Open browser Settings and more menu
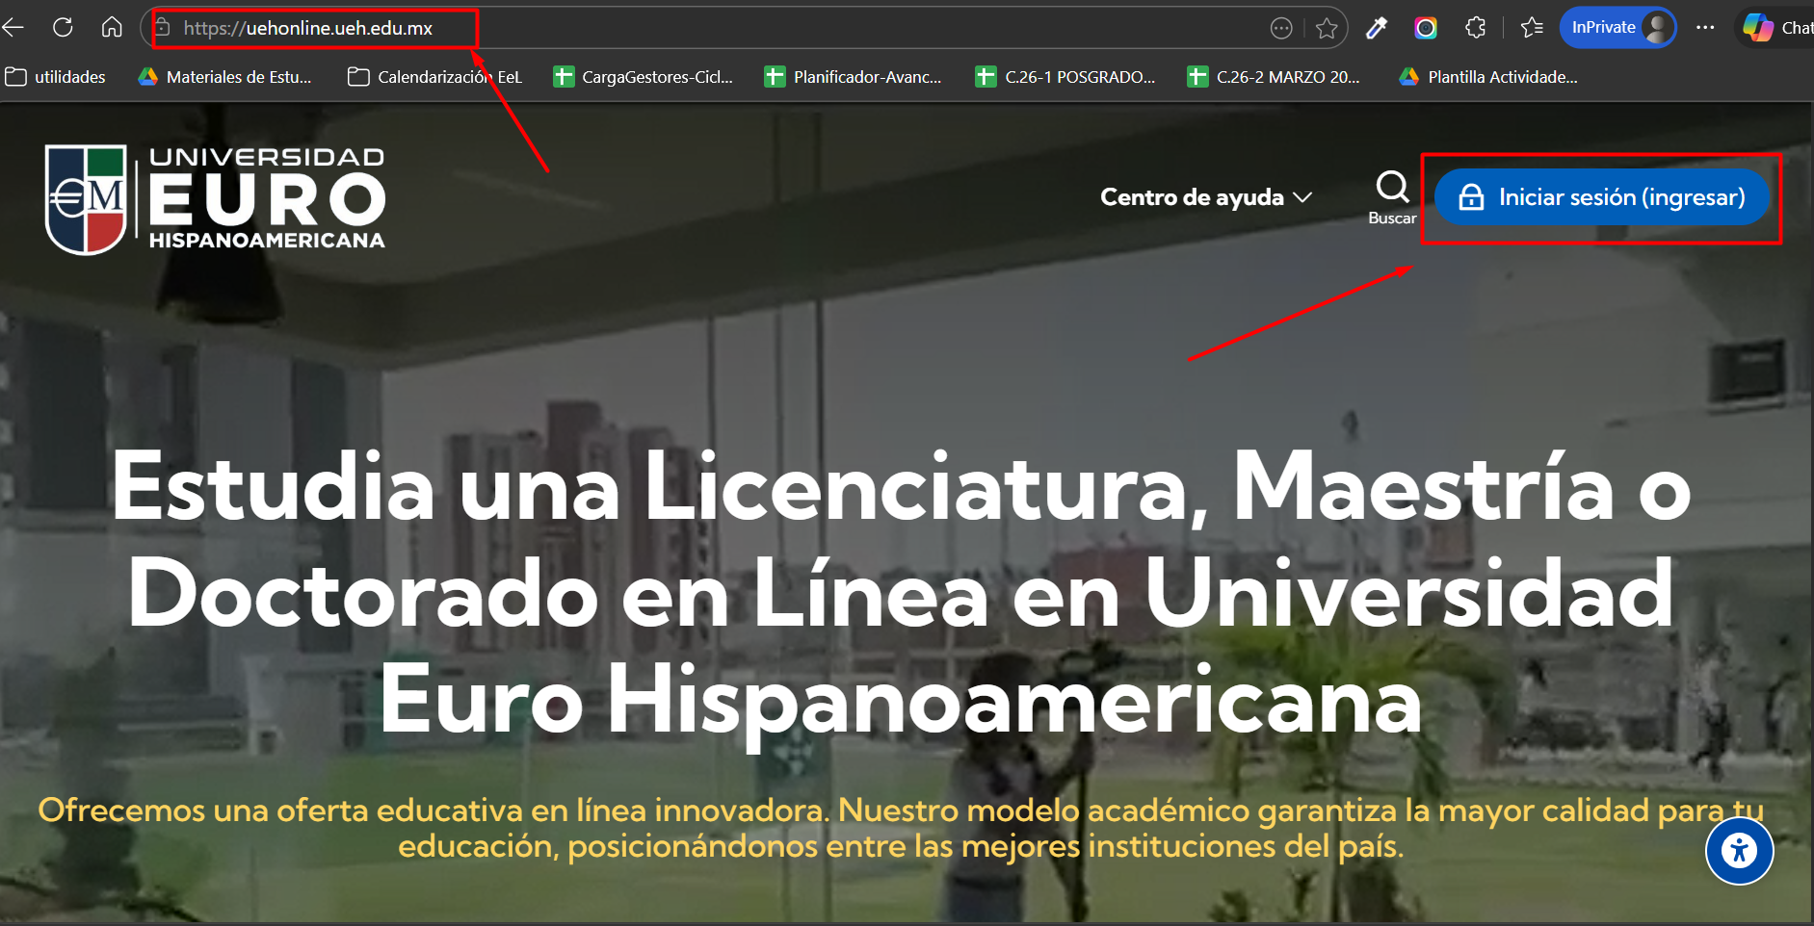1814x926 pixels. (x=1705, y=28)
